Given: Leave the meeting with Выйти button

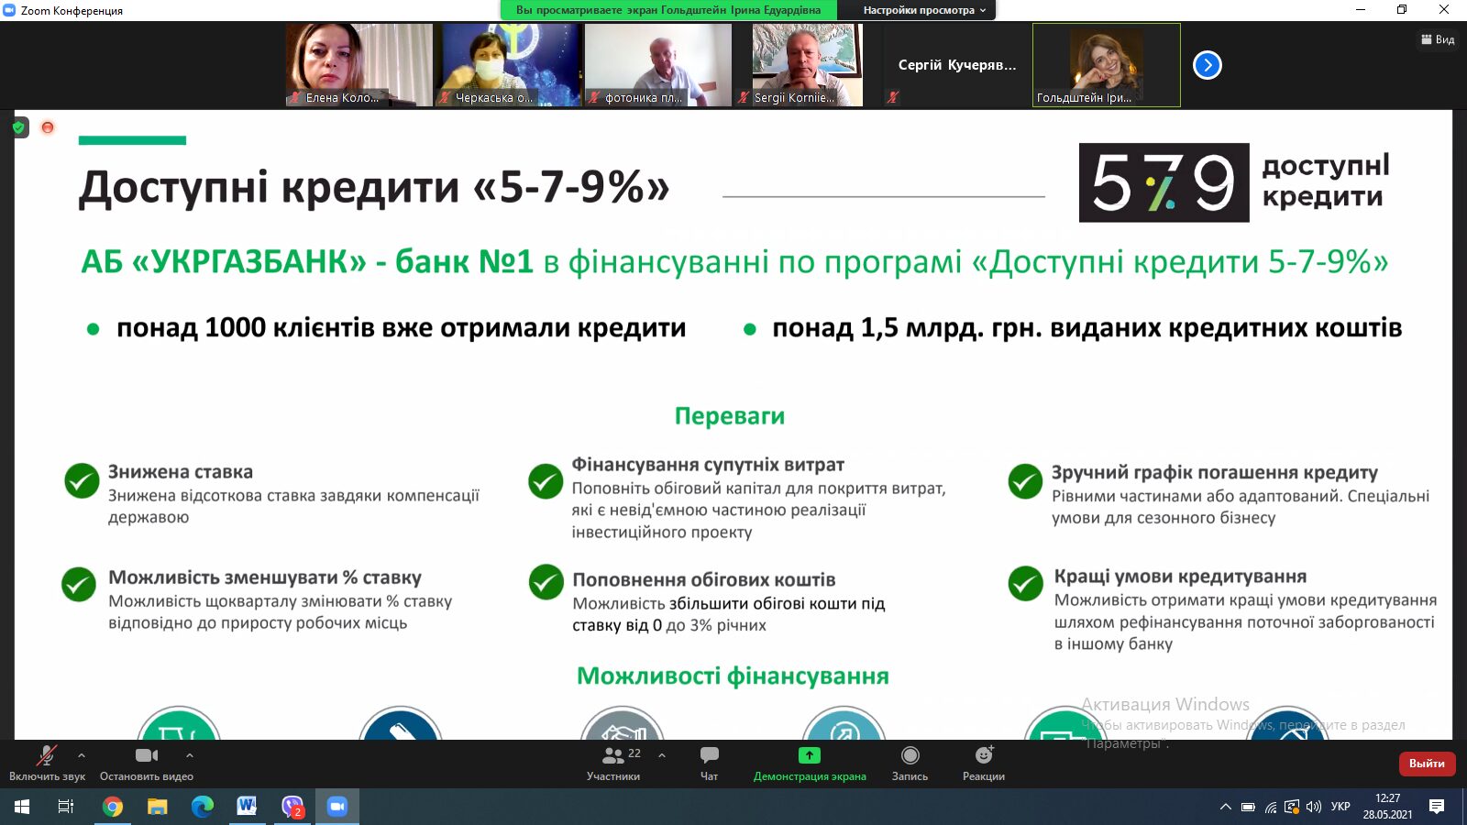Looking at the screenshot, I should [1427, 764].
